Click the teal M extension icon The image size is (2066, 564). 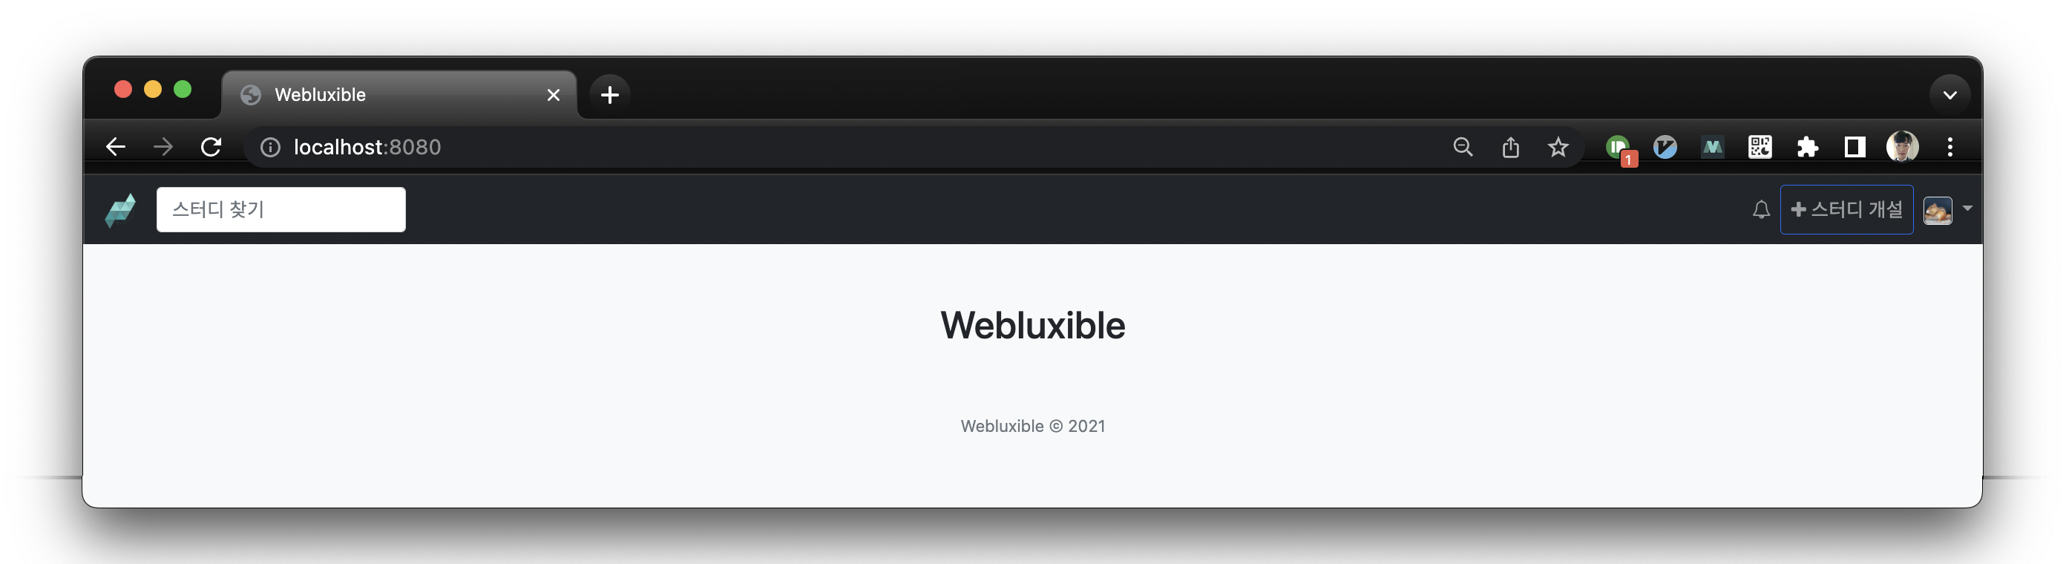pyautogui.click(x=1712, y=147)
